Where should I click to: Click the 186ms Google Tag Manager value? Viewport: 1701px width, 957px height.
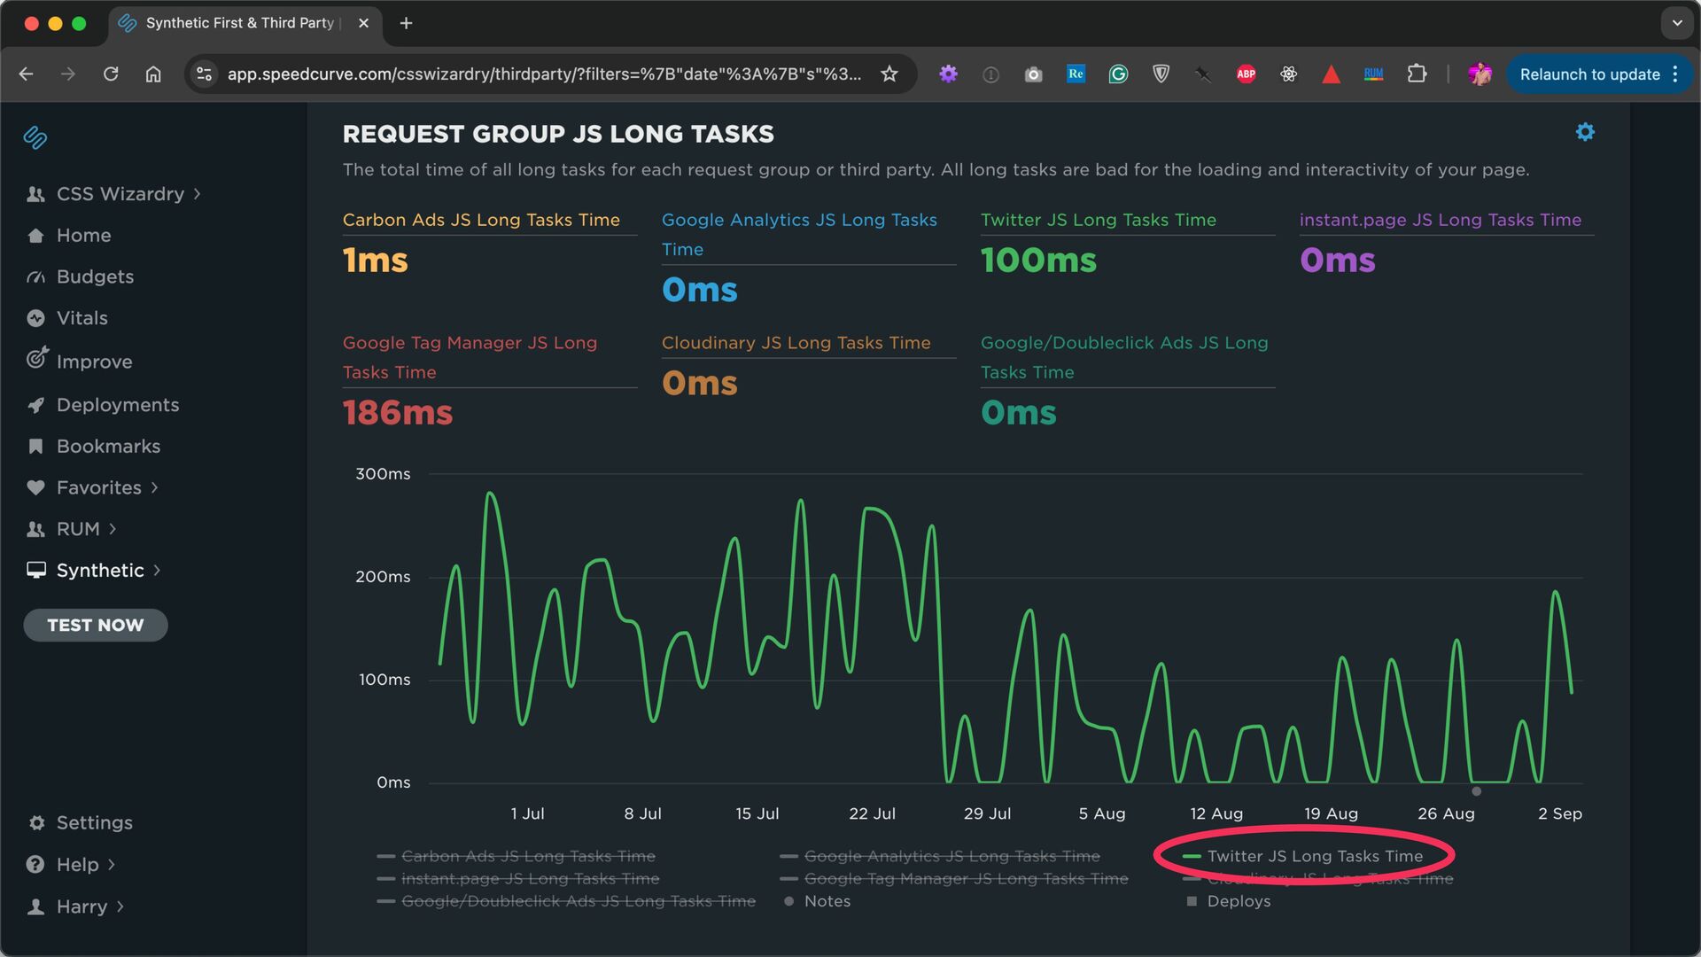point(398,413)
